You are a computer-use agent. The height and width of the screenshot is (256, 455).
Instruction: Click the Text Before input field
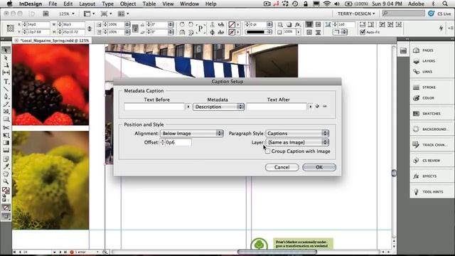pyautogui.click(x=154, y=107)
